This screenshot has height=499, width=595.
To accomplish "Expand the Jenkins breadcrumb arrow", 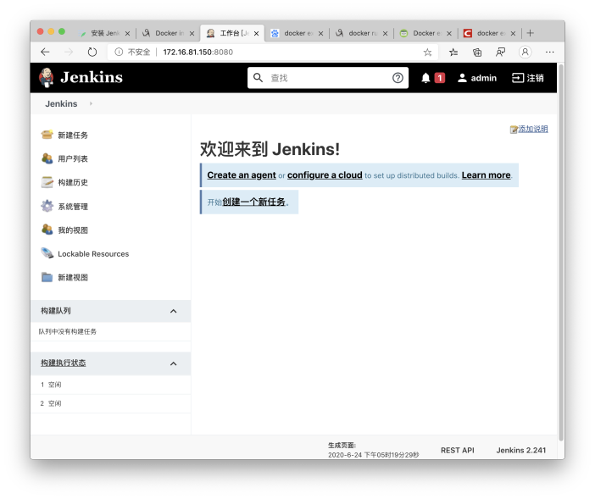I will [x=91, y=103].
